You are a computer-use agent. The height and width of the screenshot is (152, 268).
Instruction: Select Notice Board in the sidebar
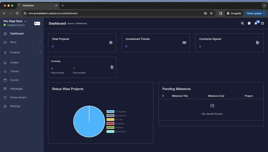18,97
